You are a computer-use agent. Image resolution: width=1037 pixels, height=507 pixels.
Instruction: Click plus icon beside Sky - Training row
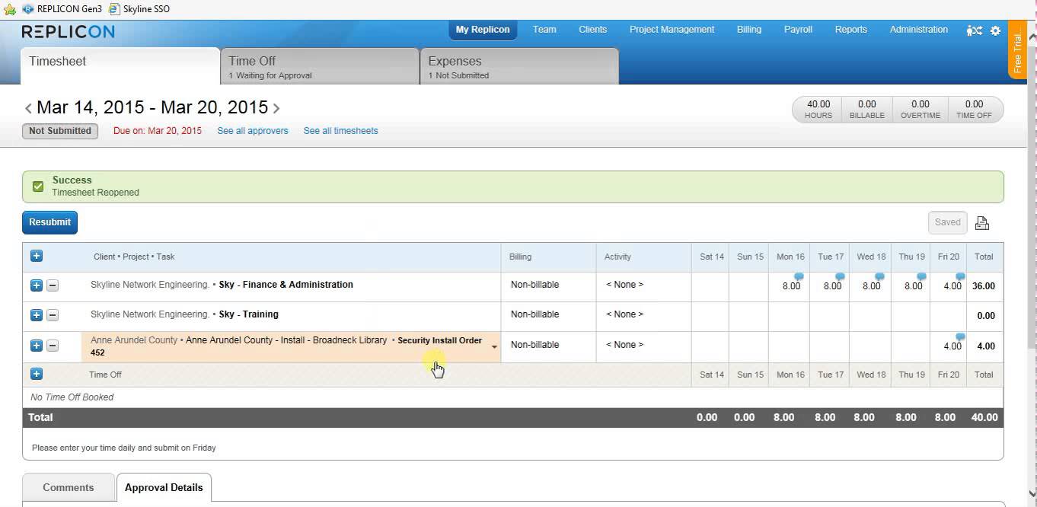(37, 315)
